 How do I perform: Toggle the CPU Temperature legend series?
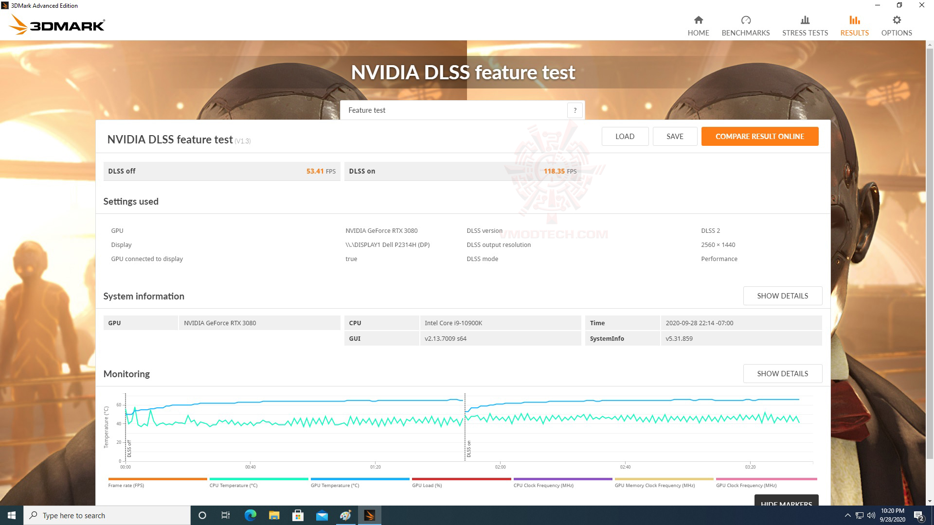tap(233, 485)
